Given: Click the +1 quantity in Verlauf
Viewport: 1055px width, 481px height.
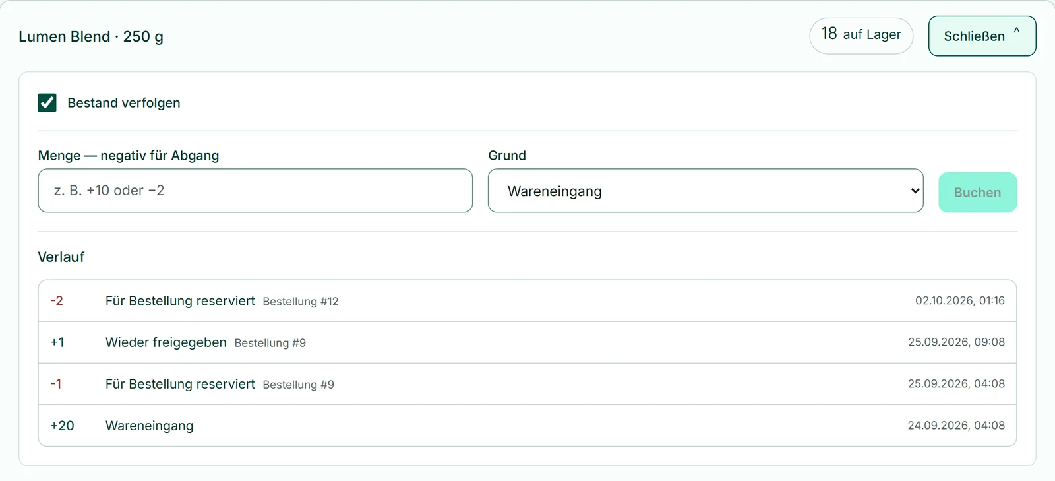Looking at the screenshot, I should [x=57, y=342].
